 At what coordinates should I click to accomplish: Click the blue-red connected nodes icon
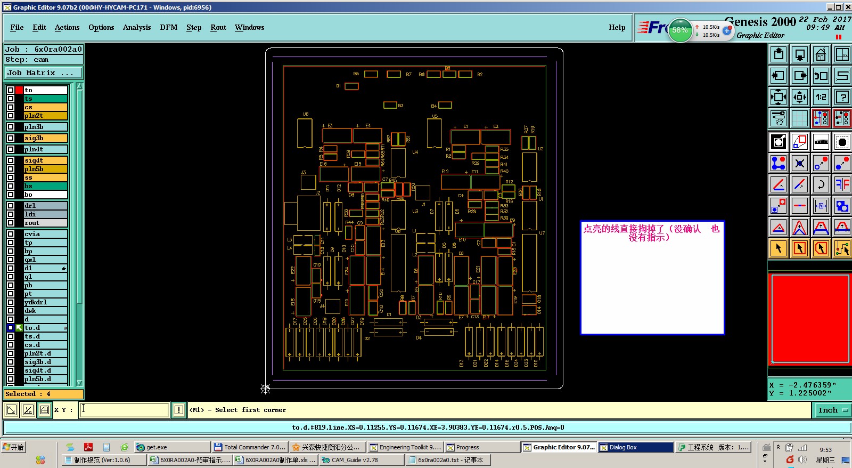[779, 163]
